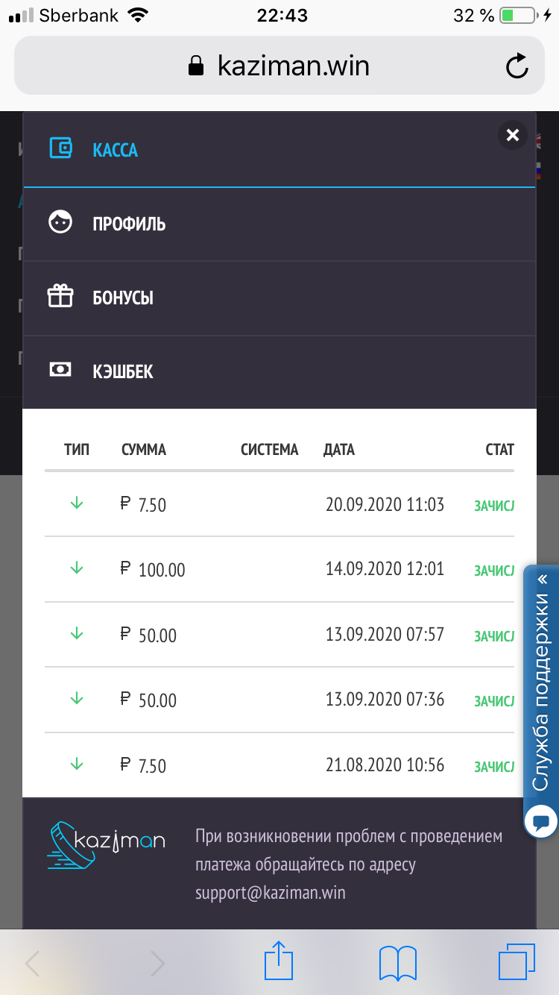The height and width of the screenshot is (995, 559).
Task: Click the Kaziman logo in footer
Action: click(x=106, y=846)
